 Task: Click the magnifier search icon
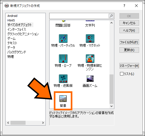pos(111,16)
